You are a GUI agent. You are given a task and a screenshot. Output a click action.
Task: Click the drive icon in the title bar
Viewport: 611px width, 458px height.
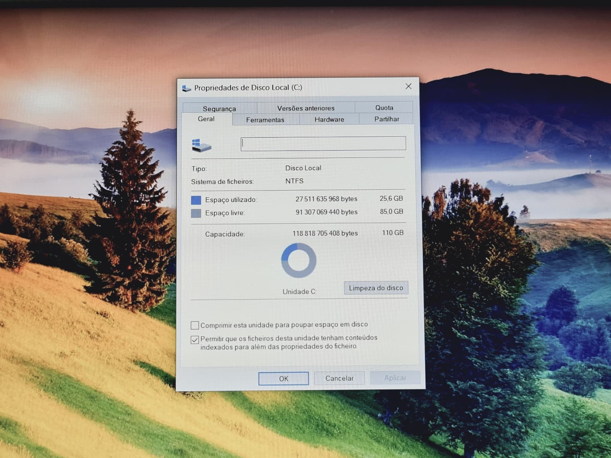pyautogui.click(x=186, y=88)
